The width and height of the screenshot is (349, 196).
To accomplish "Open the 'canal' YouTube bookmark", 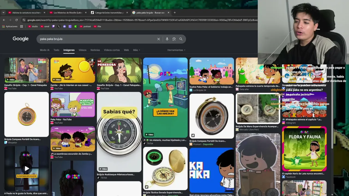I will point(45,26).
